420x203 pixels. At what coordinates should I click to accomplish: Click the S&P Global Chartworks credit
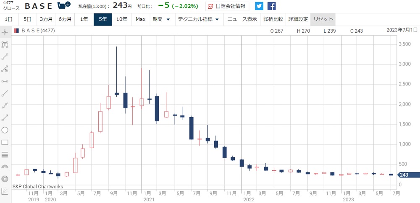(38, 186)
